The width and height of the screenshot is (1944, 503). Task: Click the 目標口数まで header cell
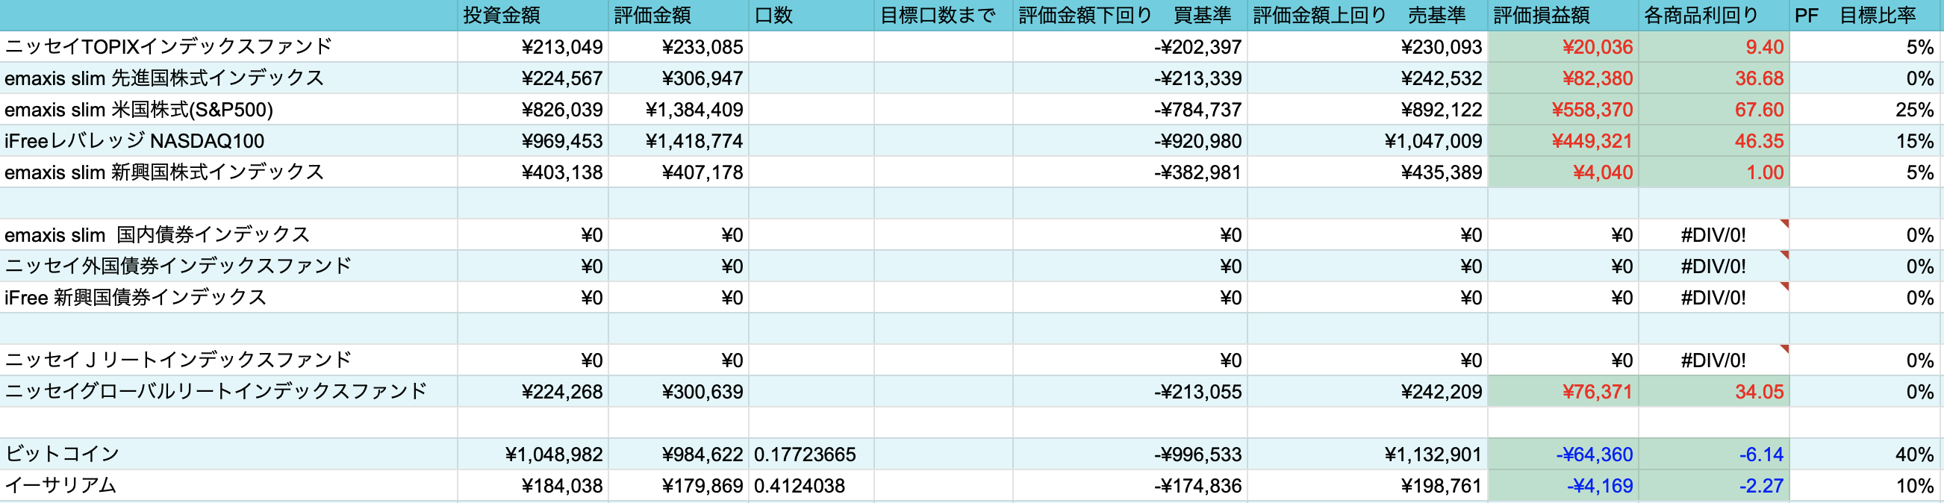[944, 15]
